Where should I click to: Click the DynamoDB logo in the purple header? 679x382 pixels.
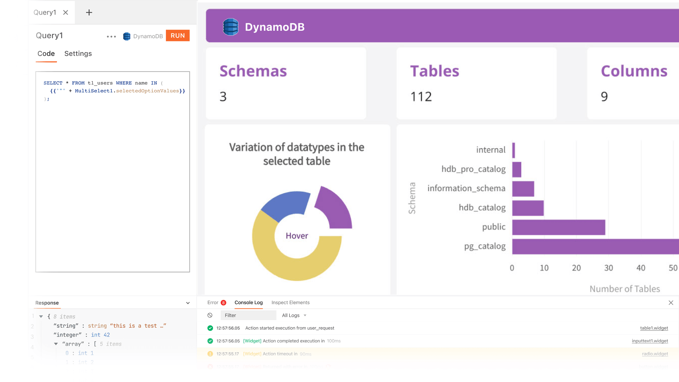pos(231,26)
